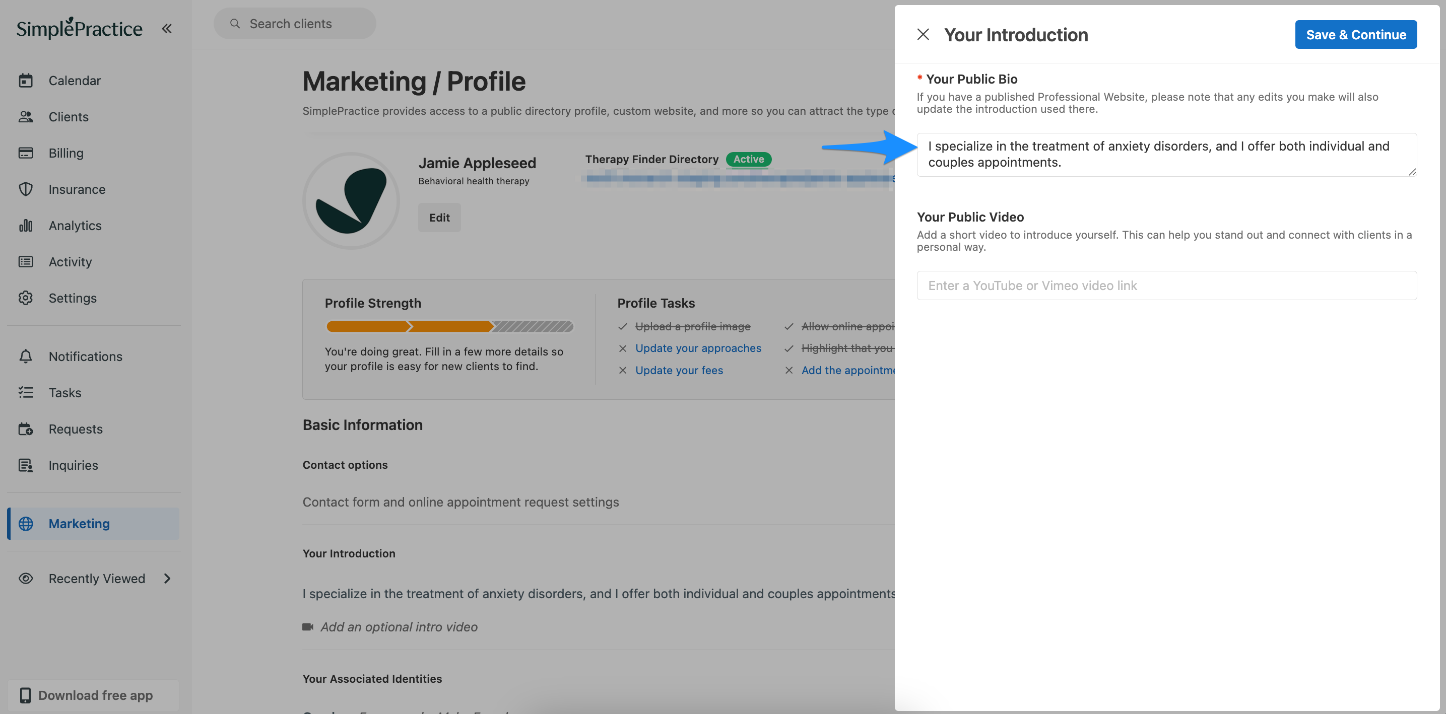
Task: Click the Analytics bar chart icon
Action: 26,226
